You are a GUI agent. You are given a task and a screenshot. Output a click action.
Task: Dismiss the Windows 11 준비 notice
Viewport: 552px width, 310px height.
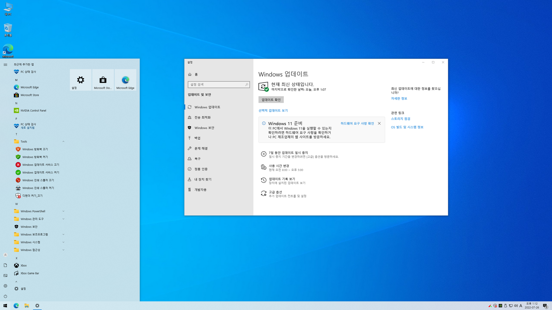click(x=379, y=123)
